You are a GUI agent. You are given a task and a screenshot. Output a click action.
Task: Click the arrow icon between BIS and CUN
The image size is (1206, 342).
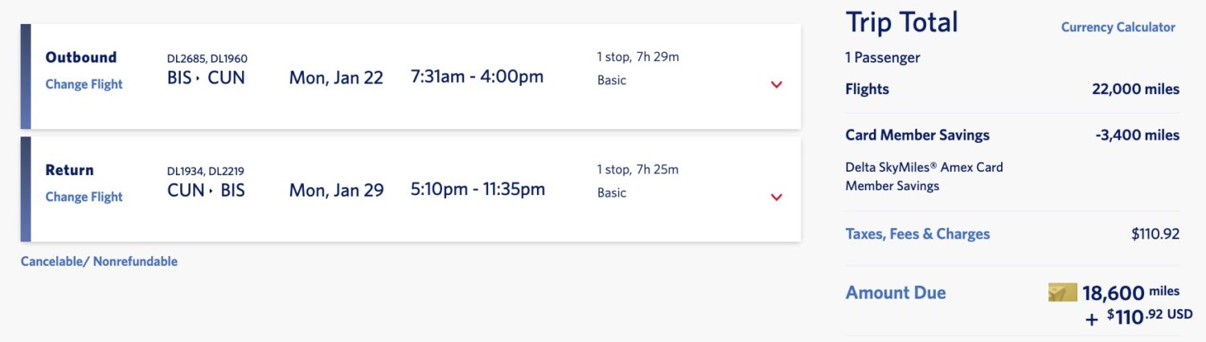point(199,79)
